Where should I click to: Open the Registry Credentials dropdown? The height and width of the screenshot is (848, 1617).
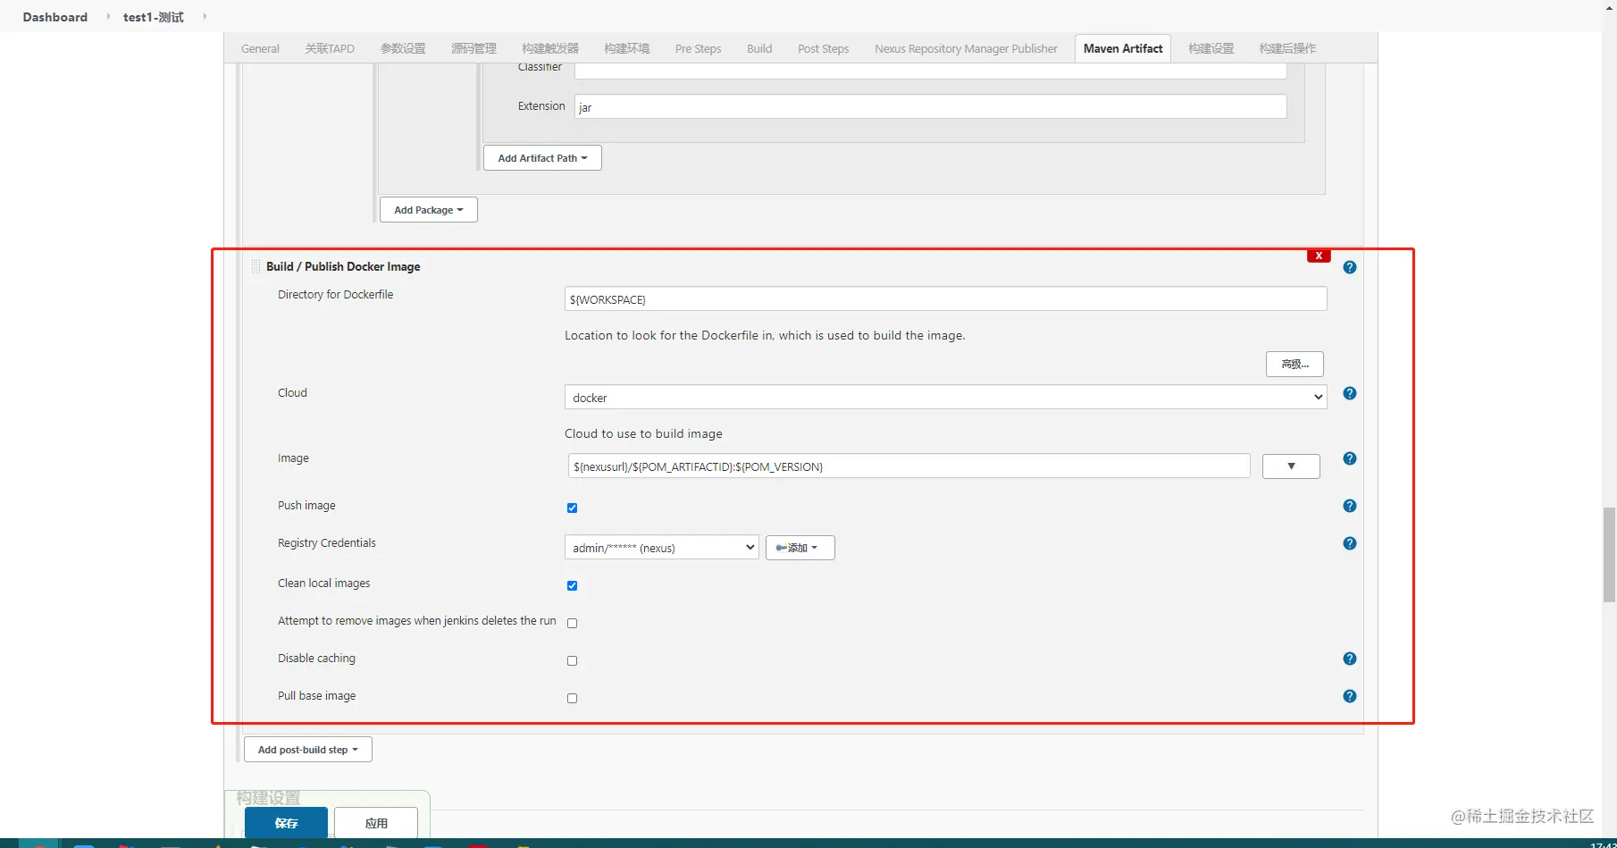pos(661,548)
